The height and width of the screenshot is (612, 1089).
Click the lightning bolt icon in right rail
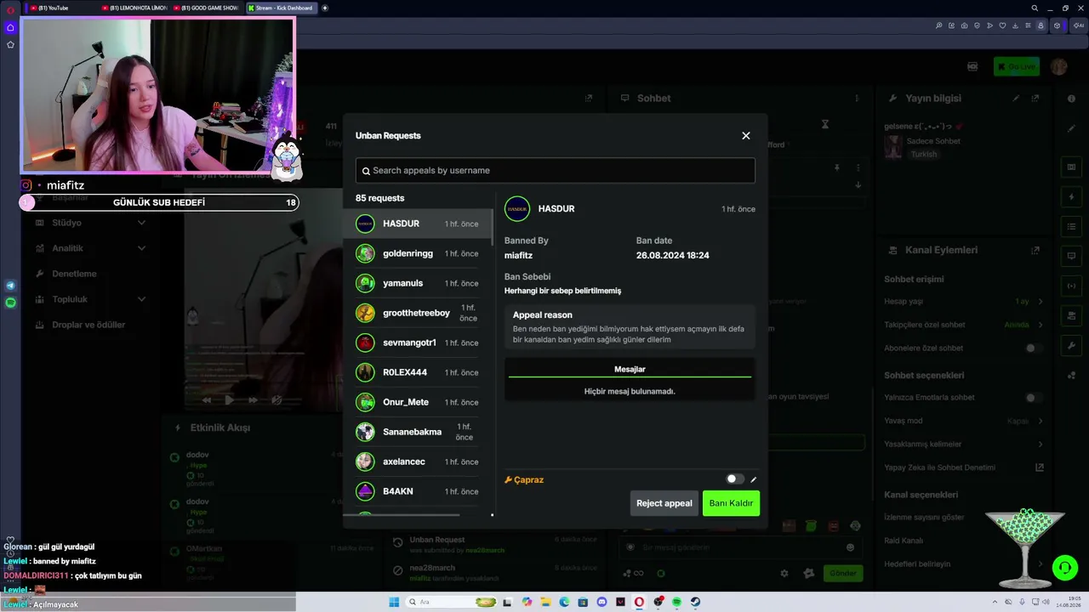click(x=1071, y=196)
